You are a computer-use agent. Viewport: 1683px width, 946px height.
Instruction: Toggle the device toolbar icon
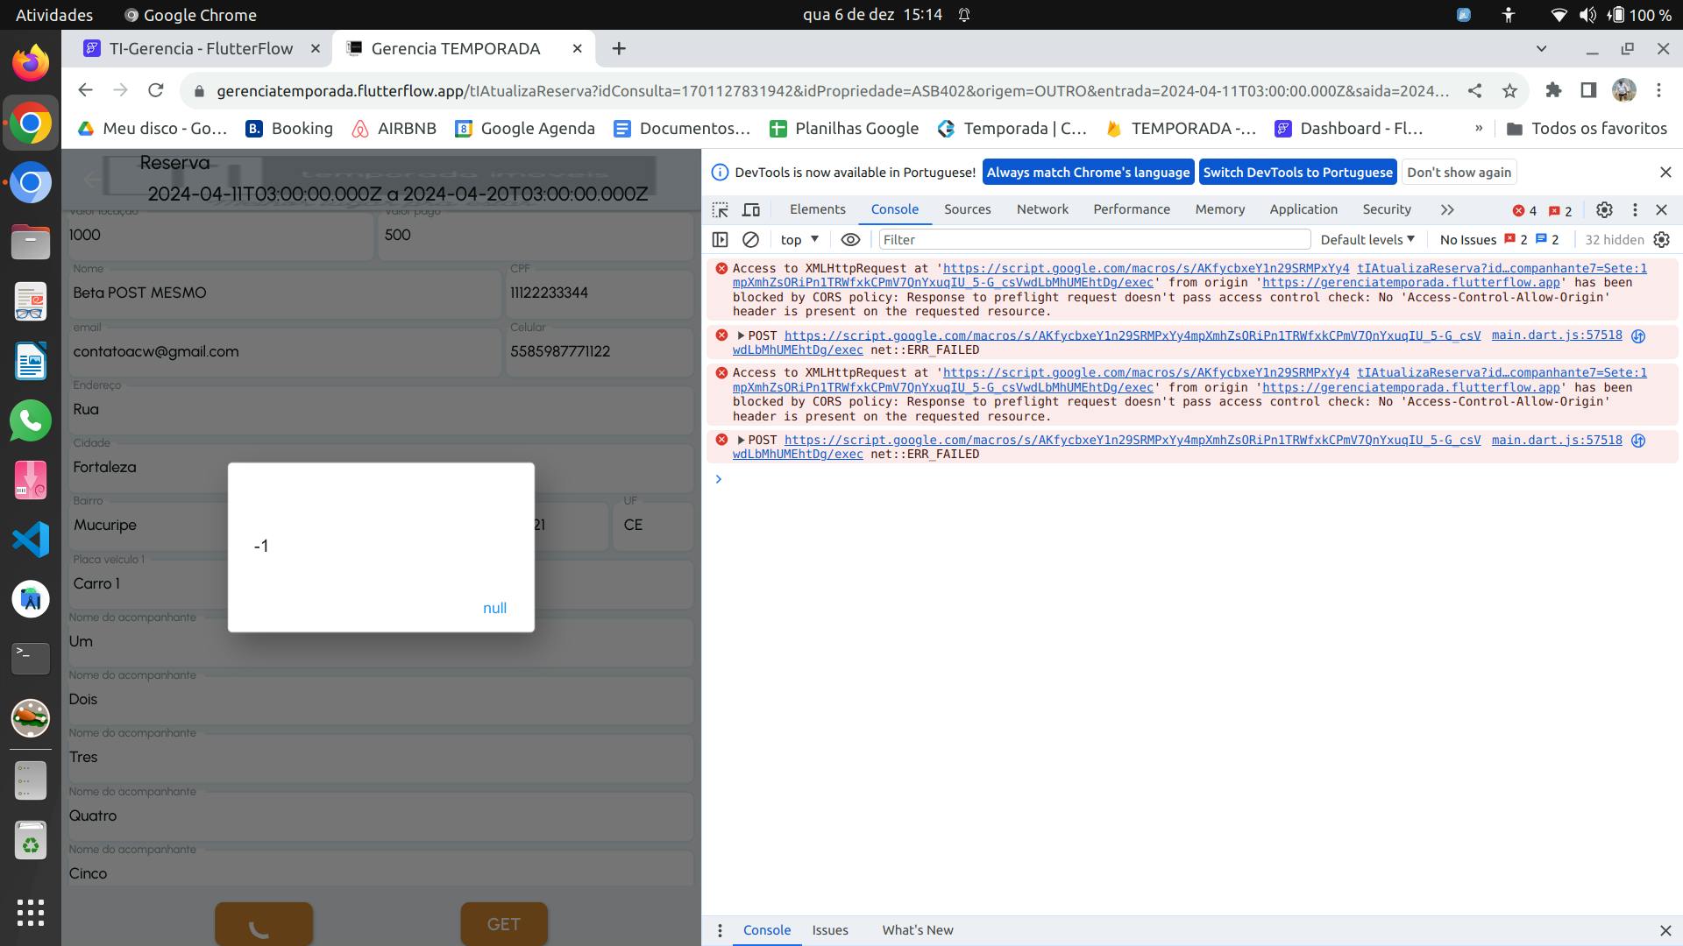[x=751, y=210]
